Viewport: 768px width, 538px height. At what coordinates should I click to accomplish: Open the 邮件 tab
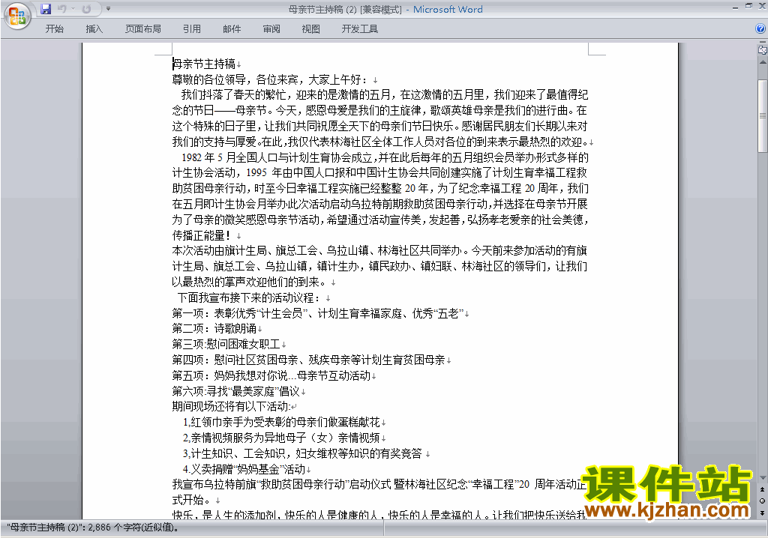(232, 29)
